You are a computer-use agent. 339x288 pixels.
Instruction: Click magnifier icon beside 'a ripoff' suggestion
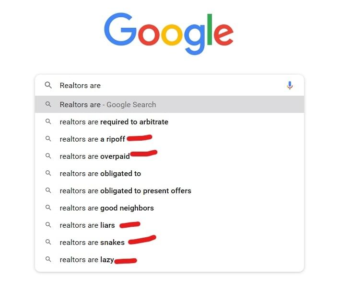click(48, 139)
